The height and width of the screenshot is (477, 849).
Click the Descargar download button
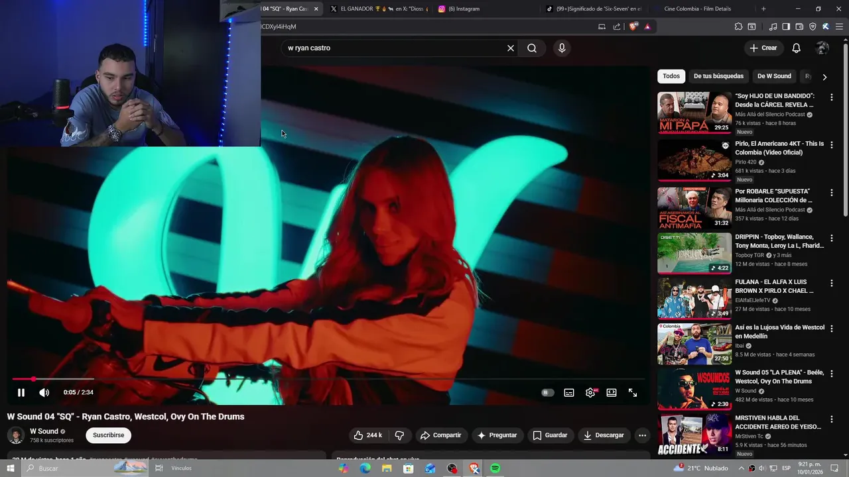[604, 435]
